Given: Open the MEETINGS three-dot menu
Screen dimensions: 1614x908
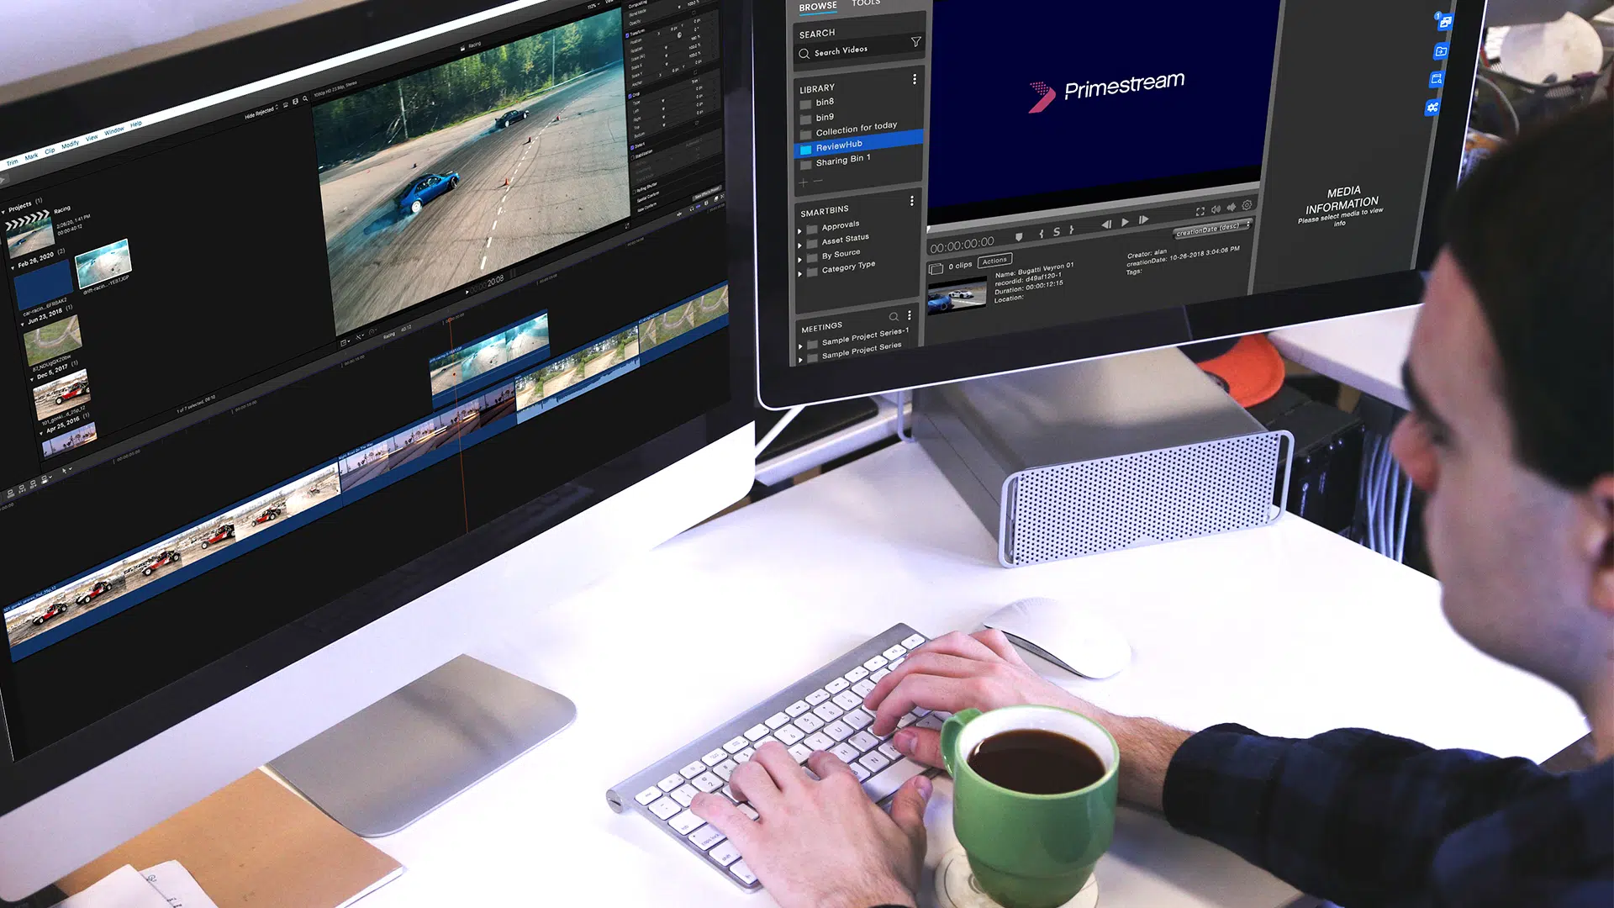Looking at the screenshot, I should point(909,315).
